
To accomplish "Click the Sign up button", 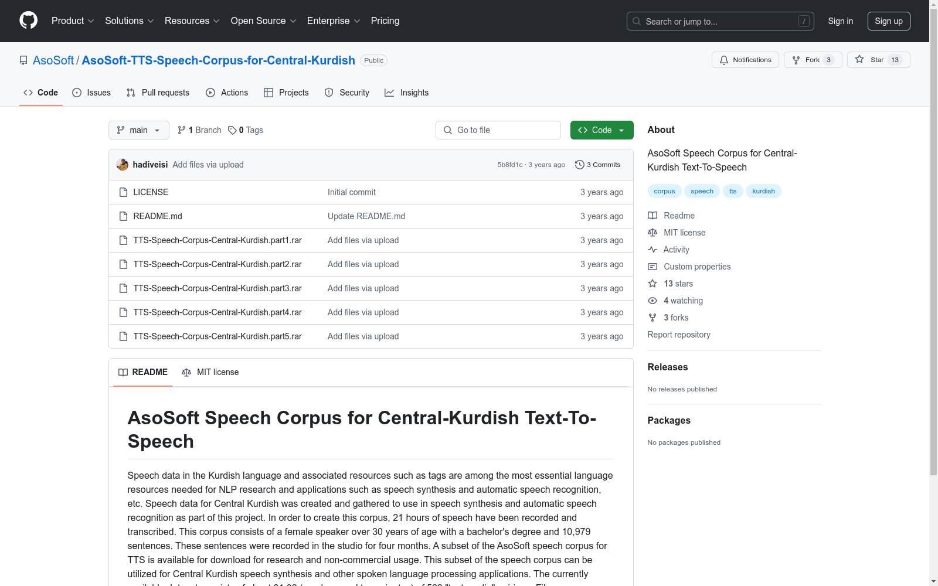I will tap(889, 21).
